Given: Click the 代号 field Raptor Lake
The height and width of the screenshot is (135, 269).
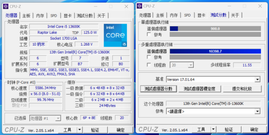Looking at the screenshot, I should coord(47,32).
